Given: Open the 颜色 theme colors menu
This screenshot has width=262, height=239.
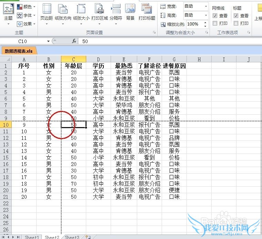Looking at the screenshot, I should pyautogui.click(x=26, y=7).
